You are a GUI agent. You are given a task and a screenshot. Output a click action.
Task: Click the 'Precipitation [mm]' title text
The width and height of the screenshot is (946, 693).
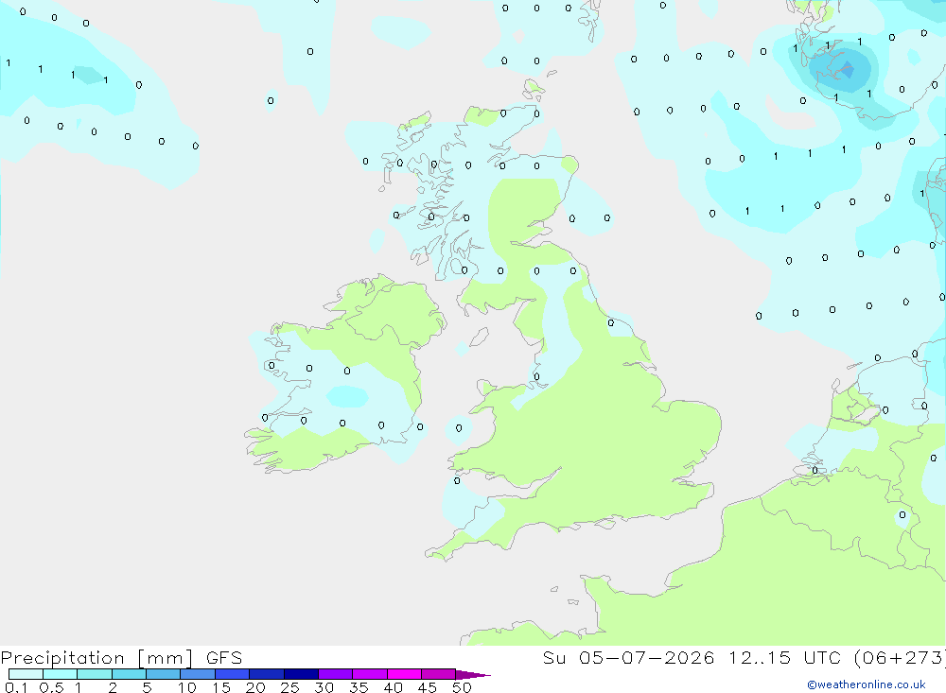coord(96,658)
